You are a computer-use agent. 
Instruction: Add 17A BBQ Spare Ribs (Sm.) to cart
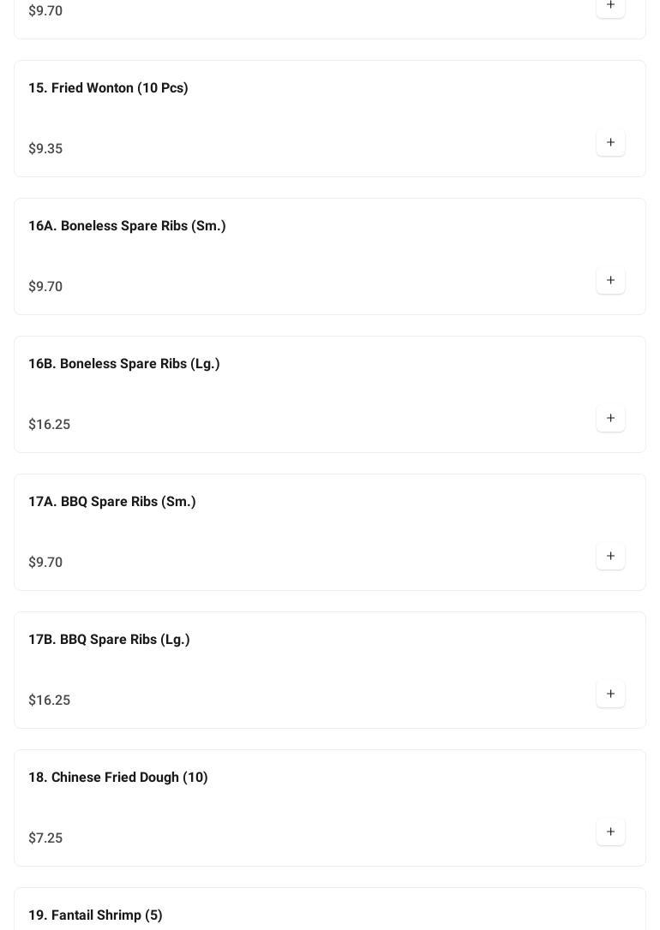click(610, 557)
